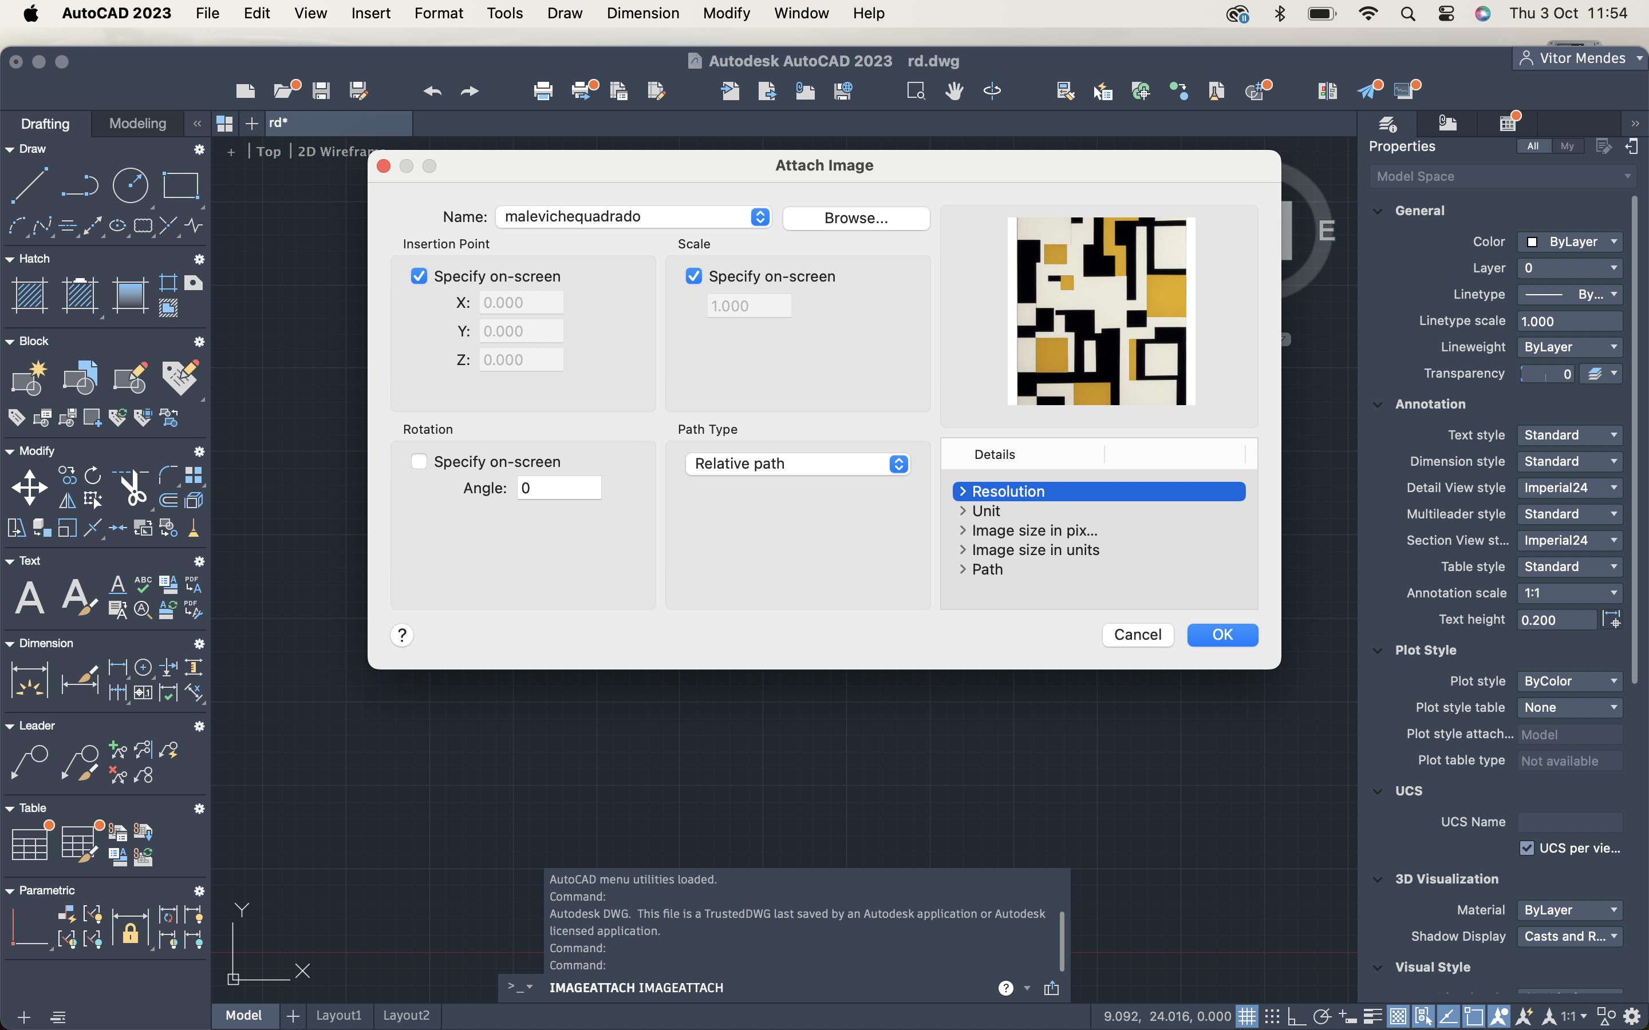Click the Pan hand icon

(954, 90)
